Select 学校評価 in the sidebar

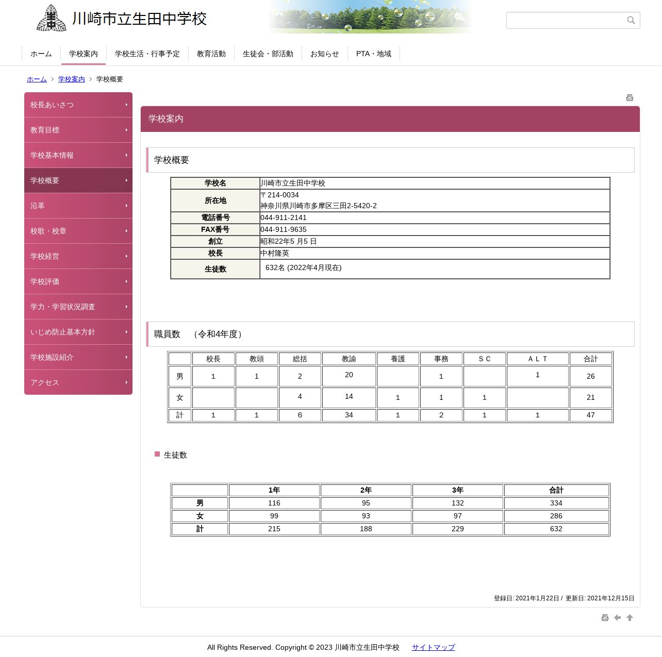(78, 281)
